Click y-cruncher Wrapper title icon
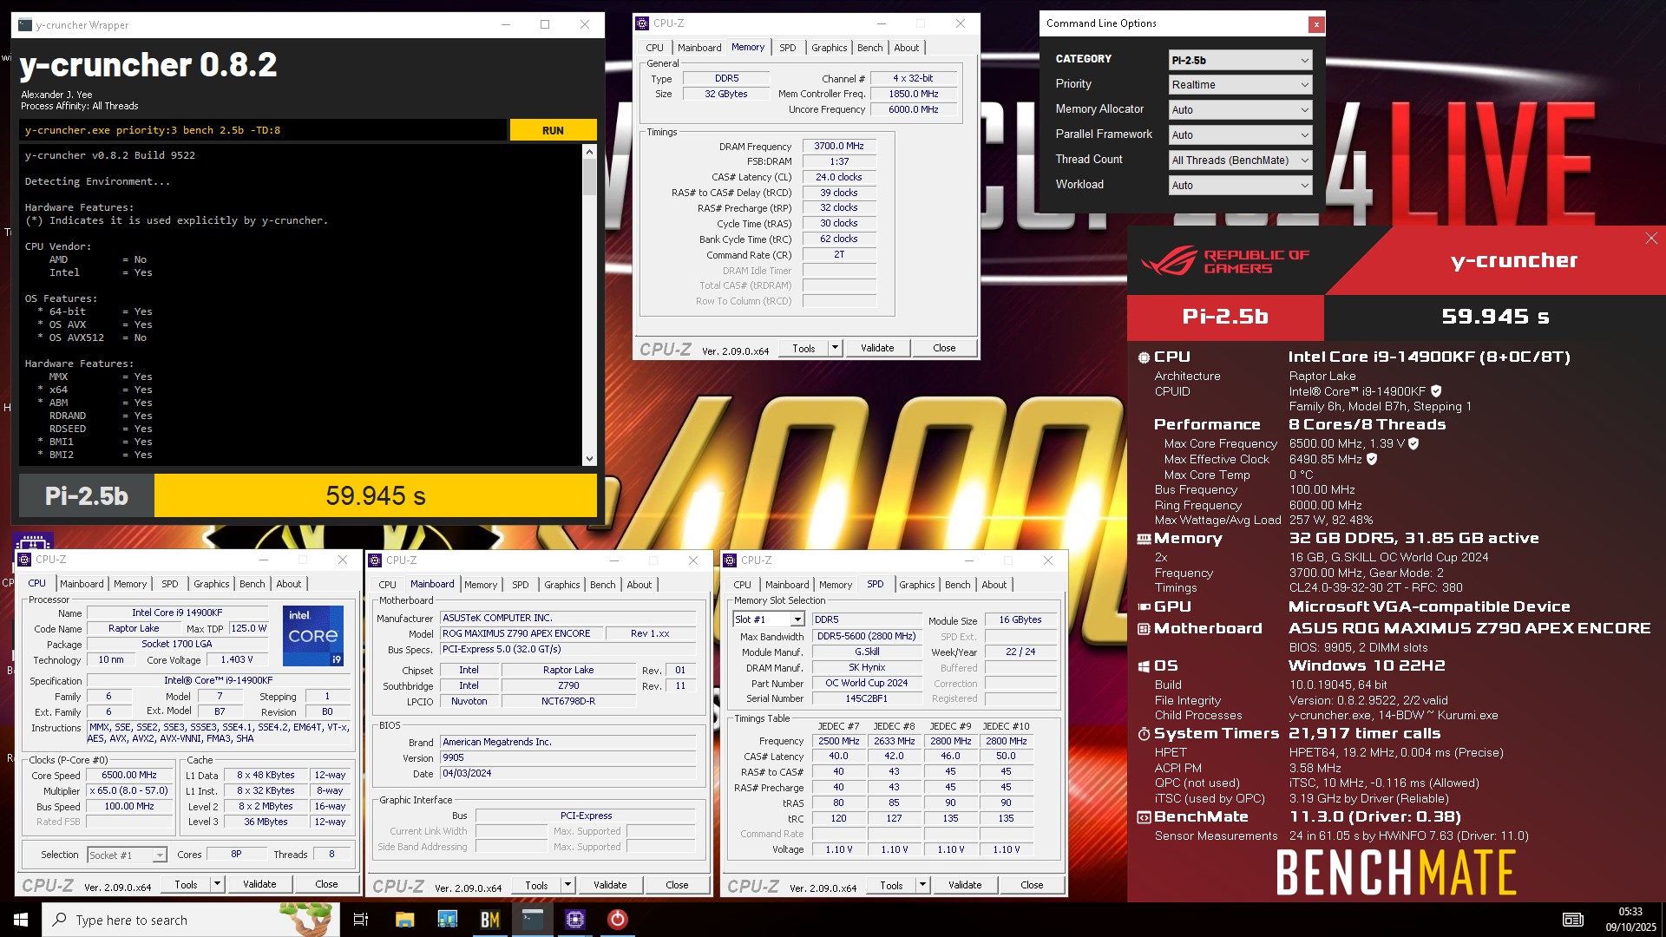1666x937 pixels. coord(25,25)
